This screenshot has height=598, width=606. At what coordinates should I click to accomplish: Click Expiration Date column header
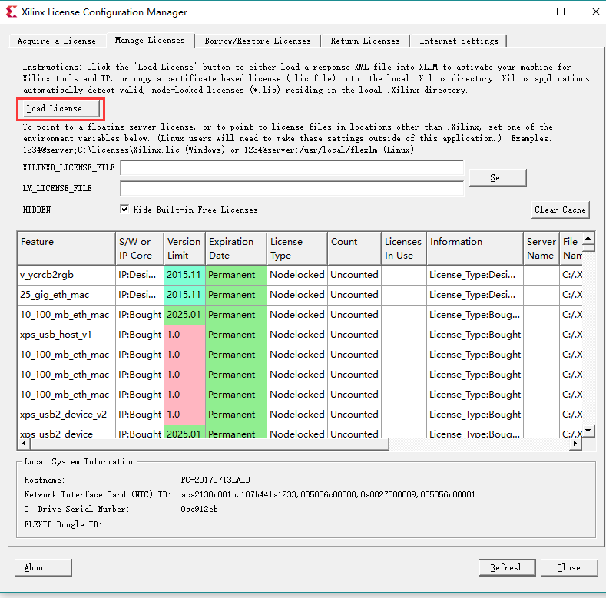pyautogui.click(x=236, y=249)
